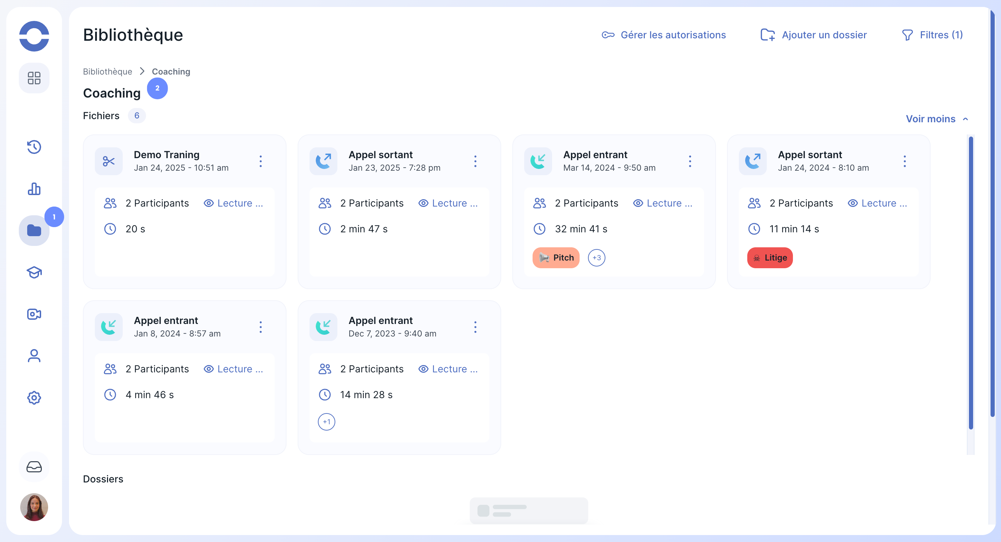The image size is (1001, 542).
Task: Open the history clock icon in sidebar
Action: 34,147
